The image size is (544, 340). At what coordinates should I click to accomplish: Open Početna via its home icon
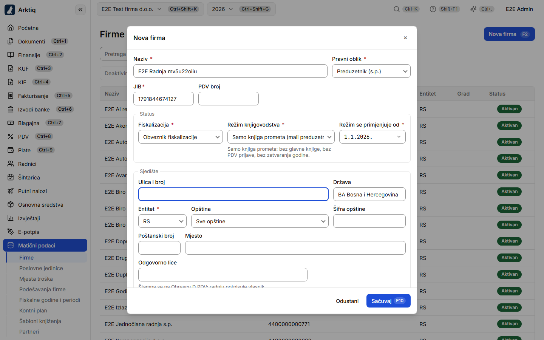[x=11, y=28]
